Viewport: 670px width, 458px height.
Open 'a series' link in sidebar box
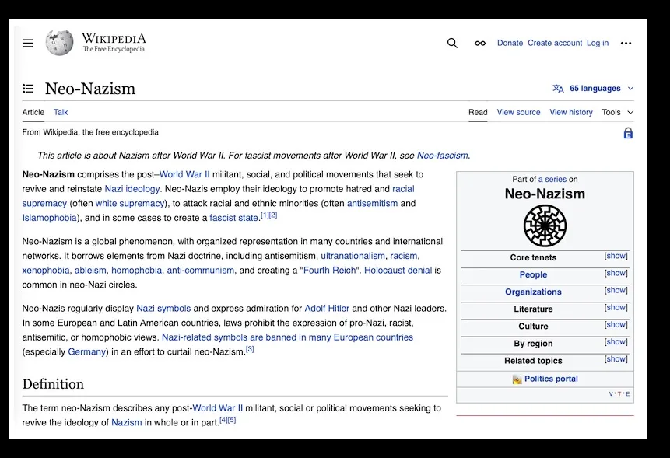(x=552, y=180)
